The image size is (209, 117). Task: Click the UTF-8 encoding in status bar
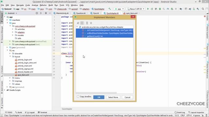pyautogui.click(x=189, y=115)
